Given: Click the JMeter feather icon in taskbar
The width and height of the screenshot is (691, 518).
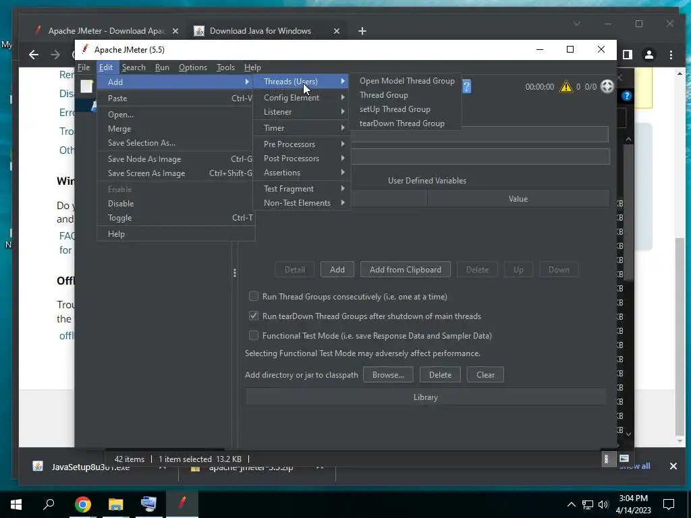Looking at the screenshot, I should [182, 503].
